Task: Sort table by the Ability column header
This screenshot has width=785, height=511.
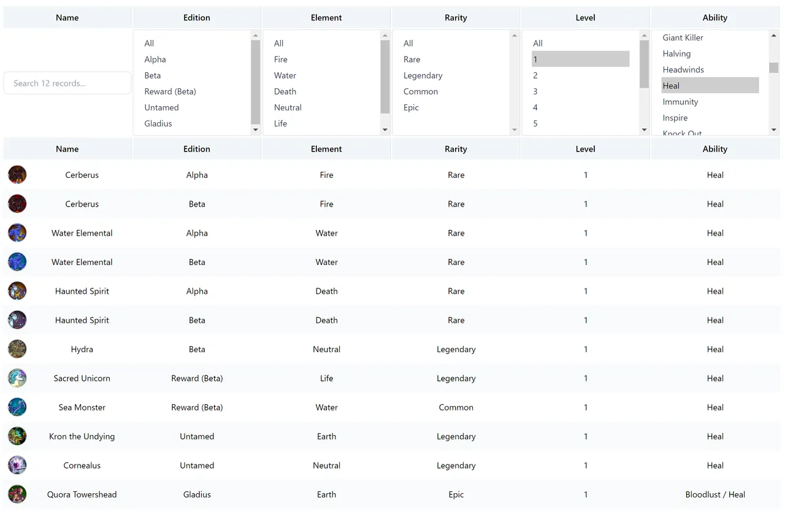Action: 715,149
